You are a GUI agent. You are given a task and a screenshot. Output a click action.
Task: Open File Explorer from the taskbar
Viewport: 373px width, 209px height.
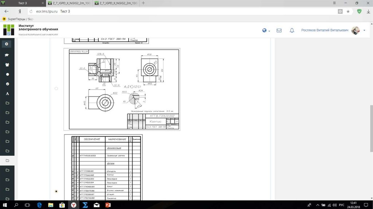[51, 205]
